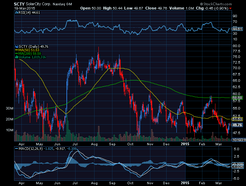246x186 pixels.
Task: Click the 1019316 volume tag on right axis
Action: click(x=239, y=140)
